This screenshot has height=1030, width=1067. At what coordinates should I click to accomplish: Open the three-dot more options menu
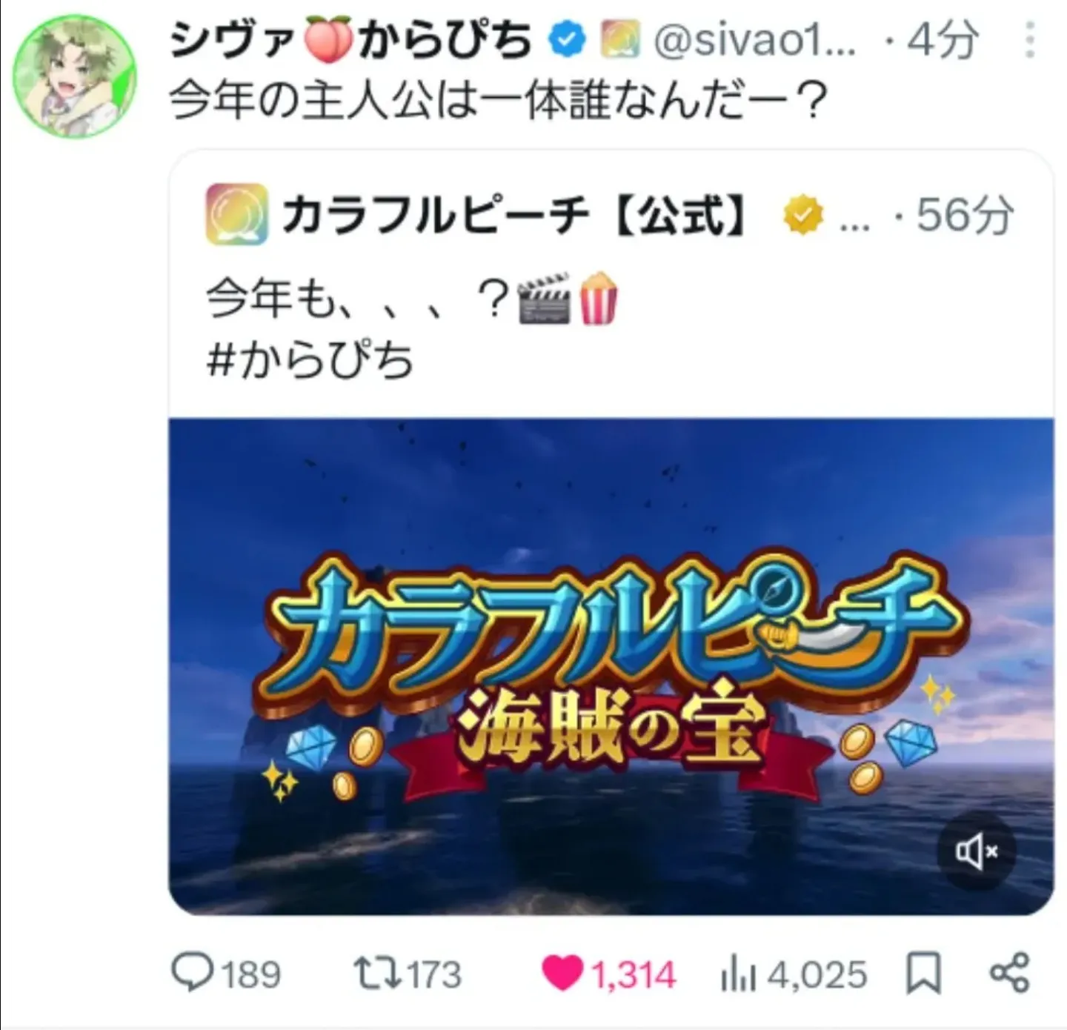[x=1029, y=40]
